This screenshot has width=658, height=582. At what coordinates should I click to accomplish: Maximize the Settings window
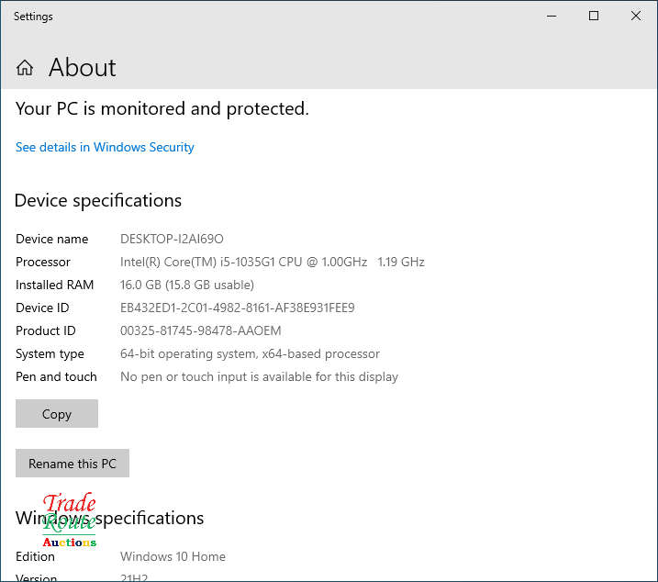point(594,16)
